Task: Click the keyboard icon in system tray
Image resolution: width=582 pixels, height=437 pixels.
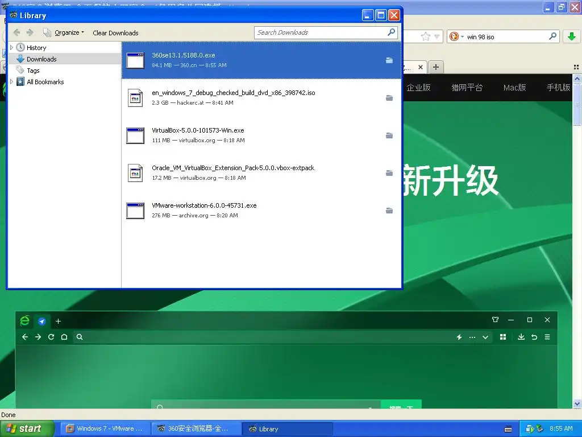Action: 508,429
